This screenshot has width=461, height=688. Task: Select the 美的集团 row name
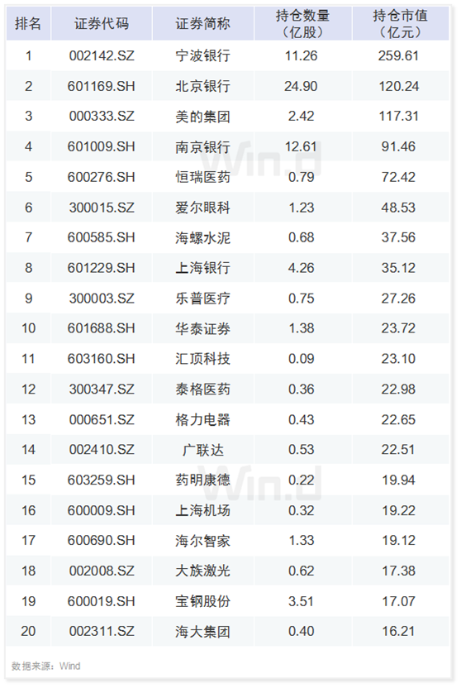click(x=203, y=117)
